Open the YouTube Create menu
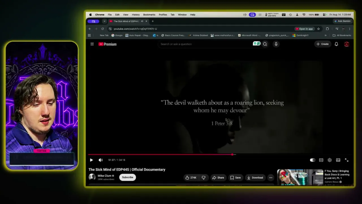Screen dimensions: 362x204 point(322,44)
